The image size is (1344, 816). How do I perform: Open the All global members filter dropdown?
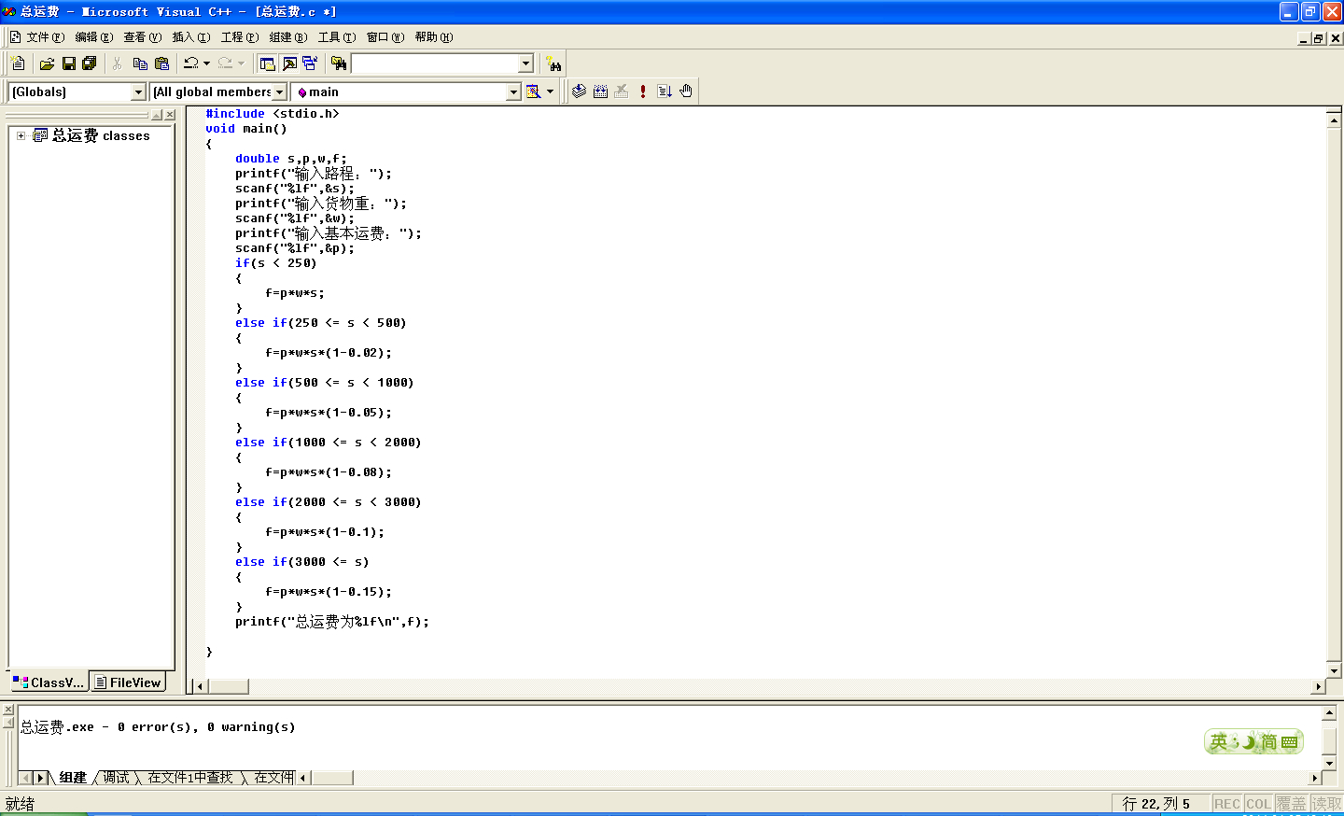click(279, 92)
